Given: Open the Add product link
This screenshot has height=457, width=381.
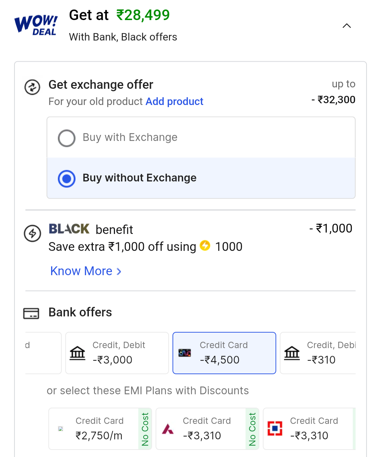Looking at the screenshot, I should click(x=174, y=101).
